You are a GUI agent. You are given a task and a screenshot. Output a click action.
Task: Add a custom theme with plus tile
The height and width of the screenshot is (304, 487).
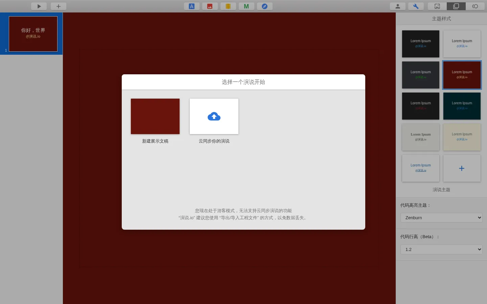coord(462,168)
